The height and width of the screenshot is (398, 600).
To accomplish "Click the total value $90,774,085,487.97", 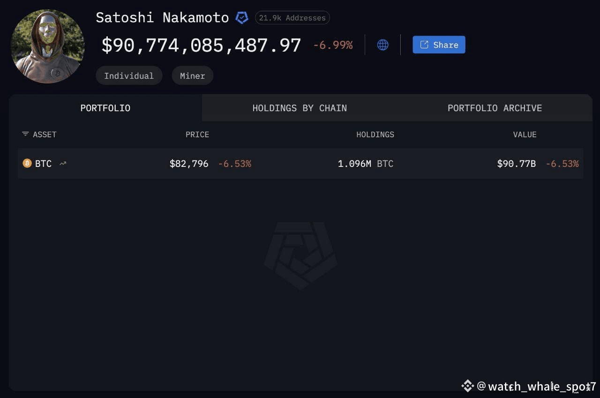I will (x=201, y=45).
